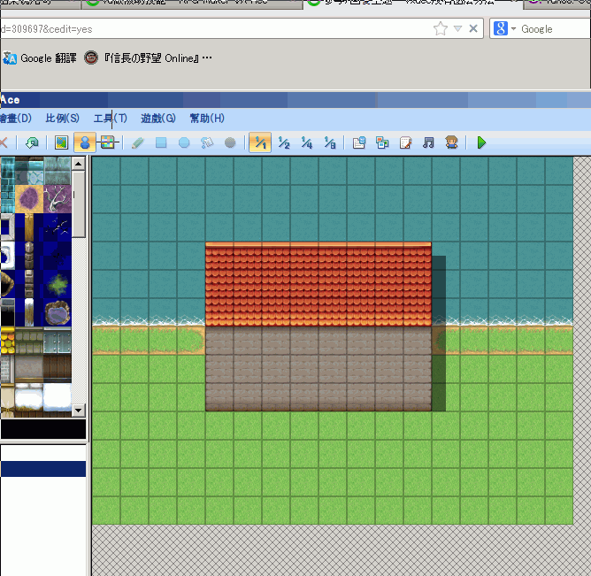Select the Event mode person icon
This screenshot has height=576, width=591.
coord(85,142)
